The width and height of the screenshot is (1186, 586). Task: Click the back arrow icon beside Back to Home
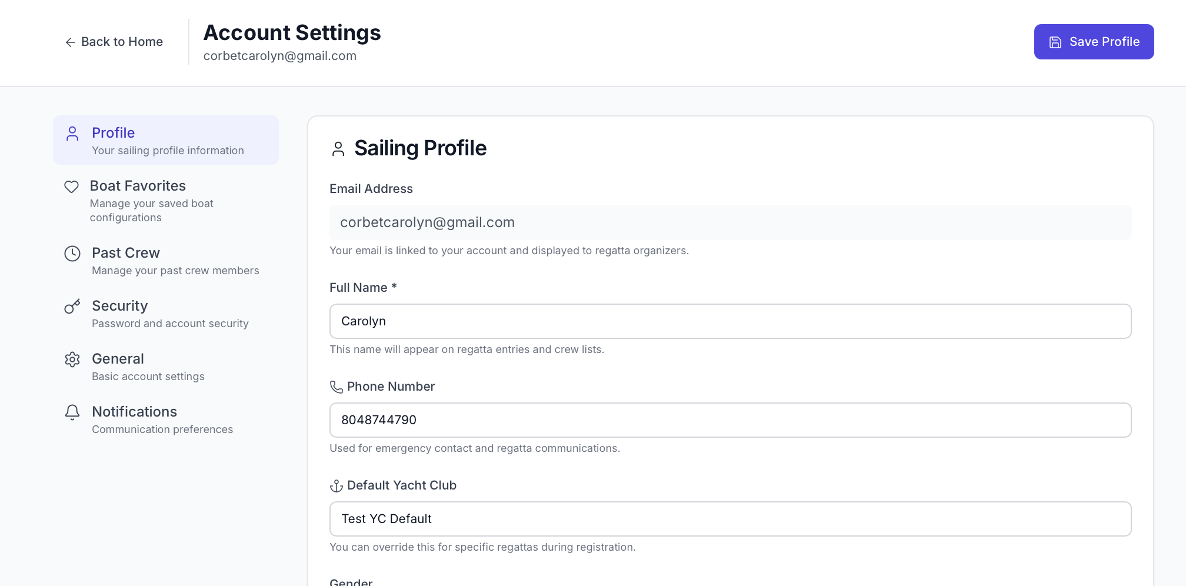click(x=70, y=42)
